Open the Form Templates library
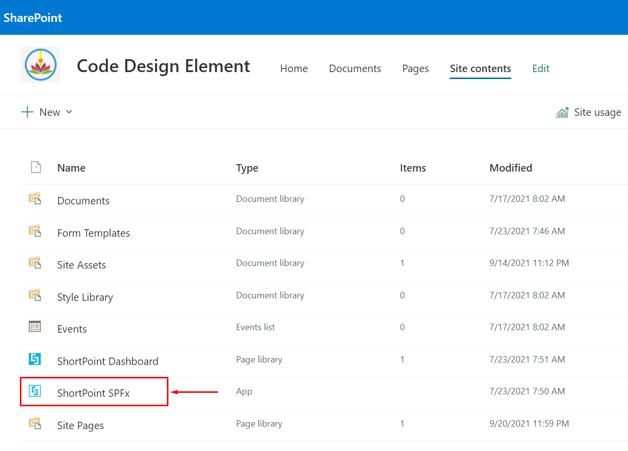Image resolution: width=628 pixels, height=451 pixels. pyautogui.click(x=93, y=233)
